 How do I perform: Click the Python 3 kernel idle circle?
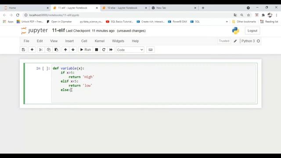click(x=258, y=41)
